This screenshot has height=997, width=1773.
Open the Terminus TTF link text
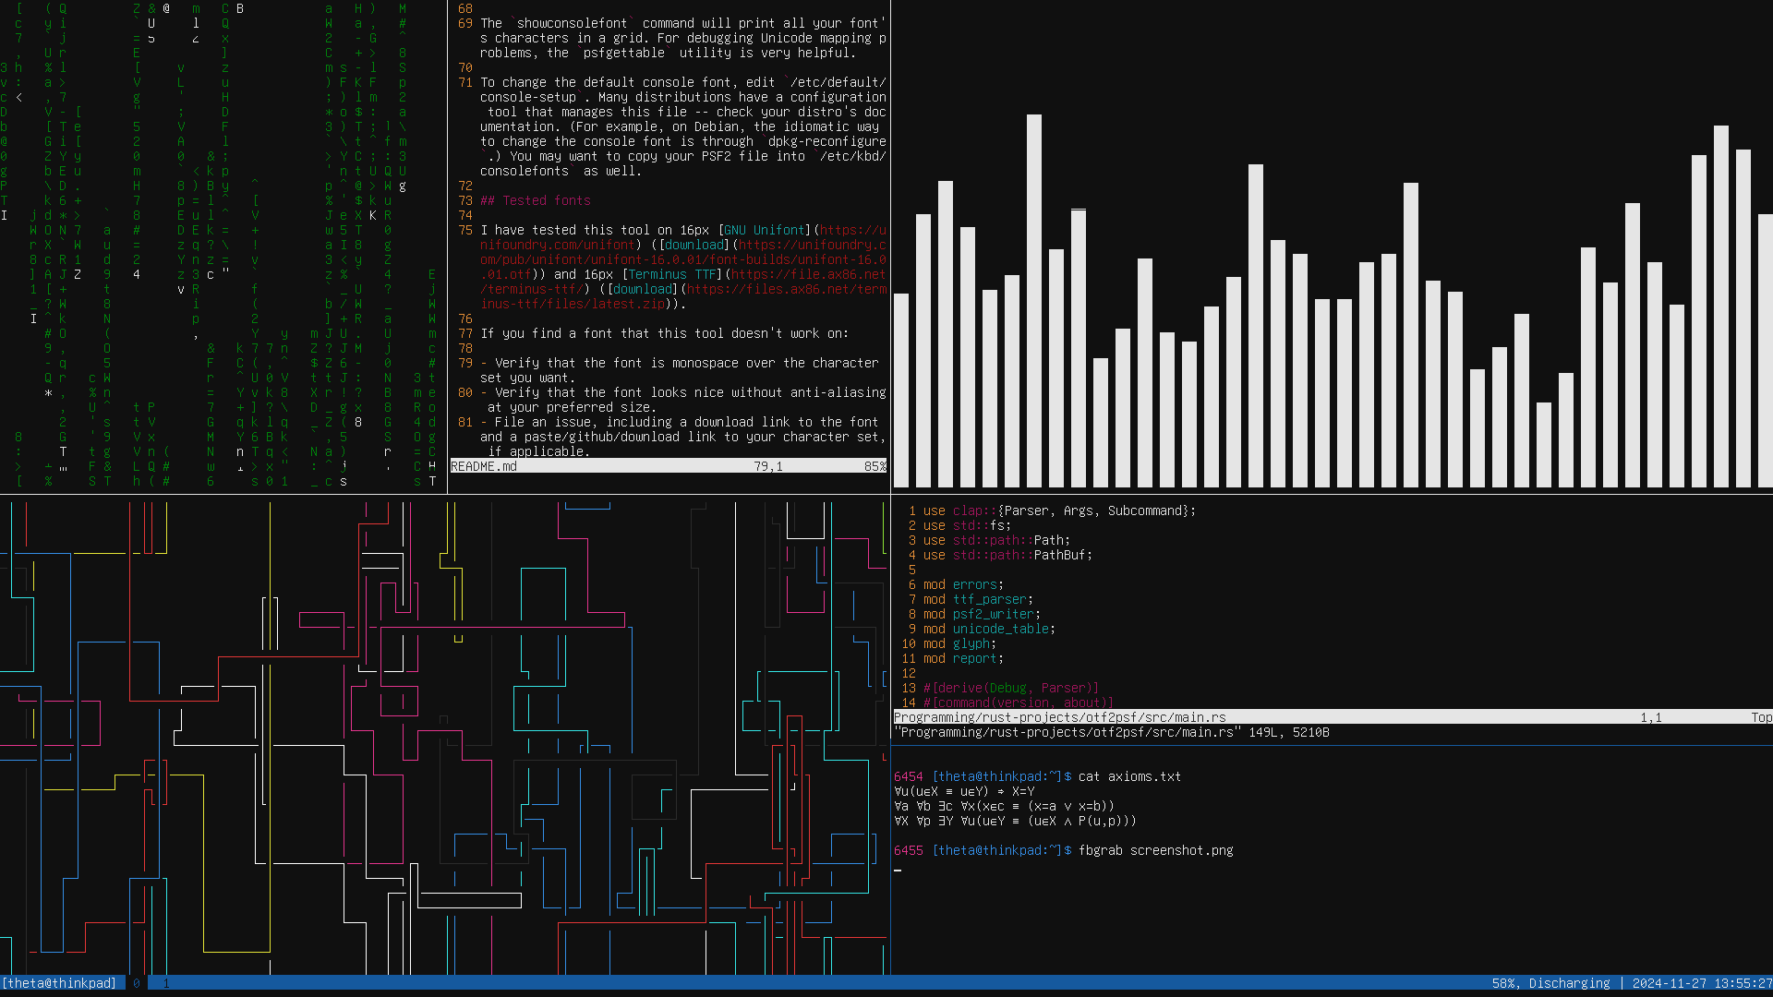click(x=671, y=274)
